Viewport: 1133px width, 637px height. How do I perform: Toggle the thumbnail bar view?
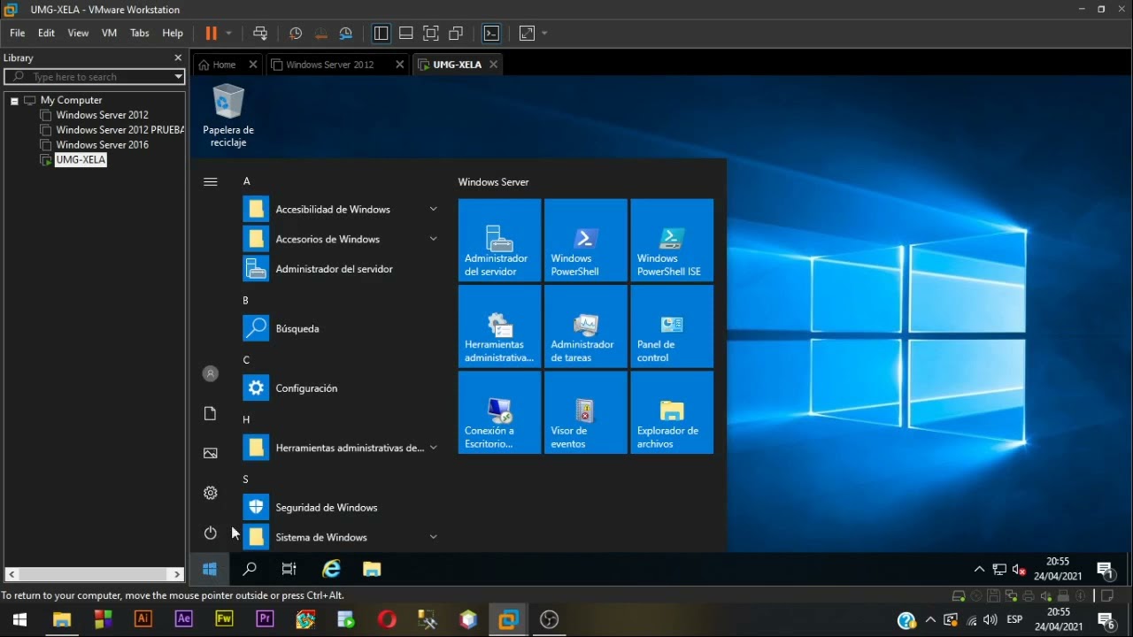(x=406, y=33)
